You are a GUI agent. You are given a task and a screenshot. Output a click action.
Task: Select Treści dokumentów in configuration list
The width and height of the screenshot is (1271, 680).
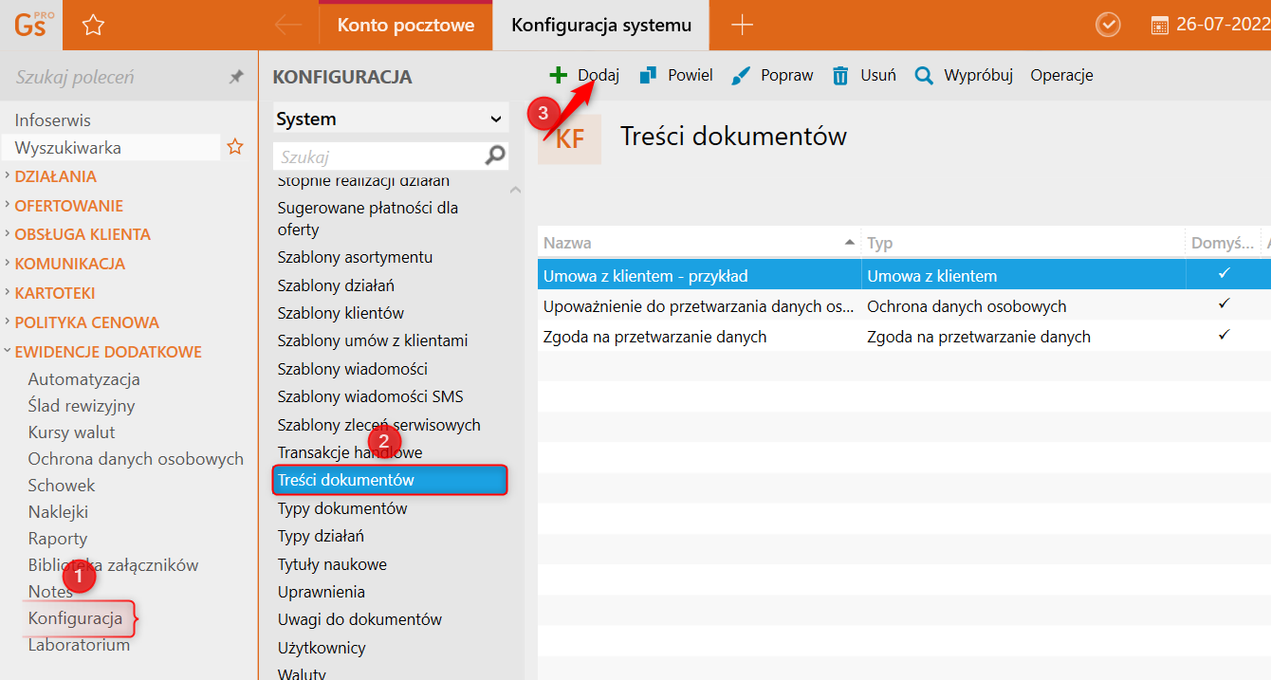[391, 480]
